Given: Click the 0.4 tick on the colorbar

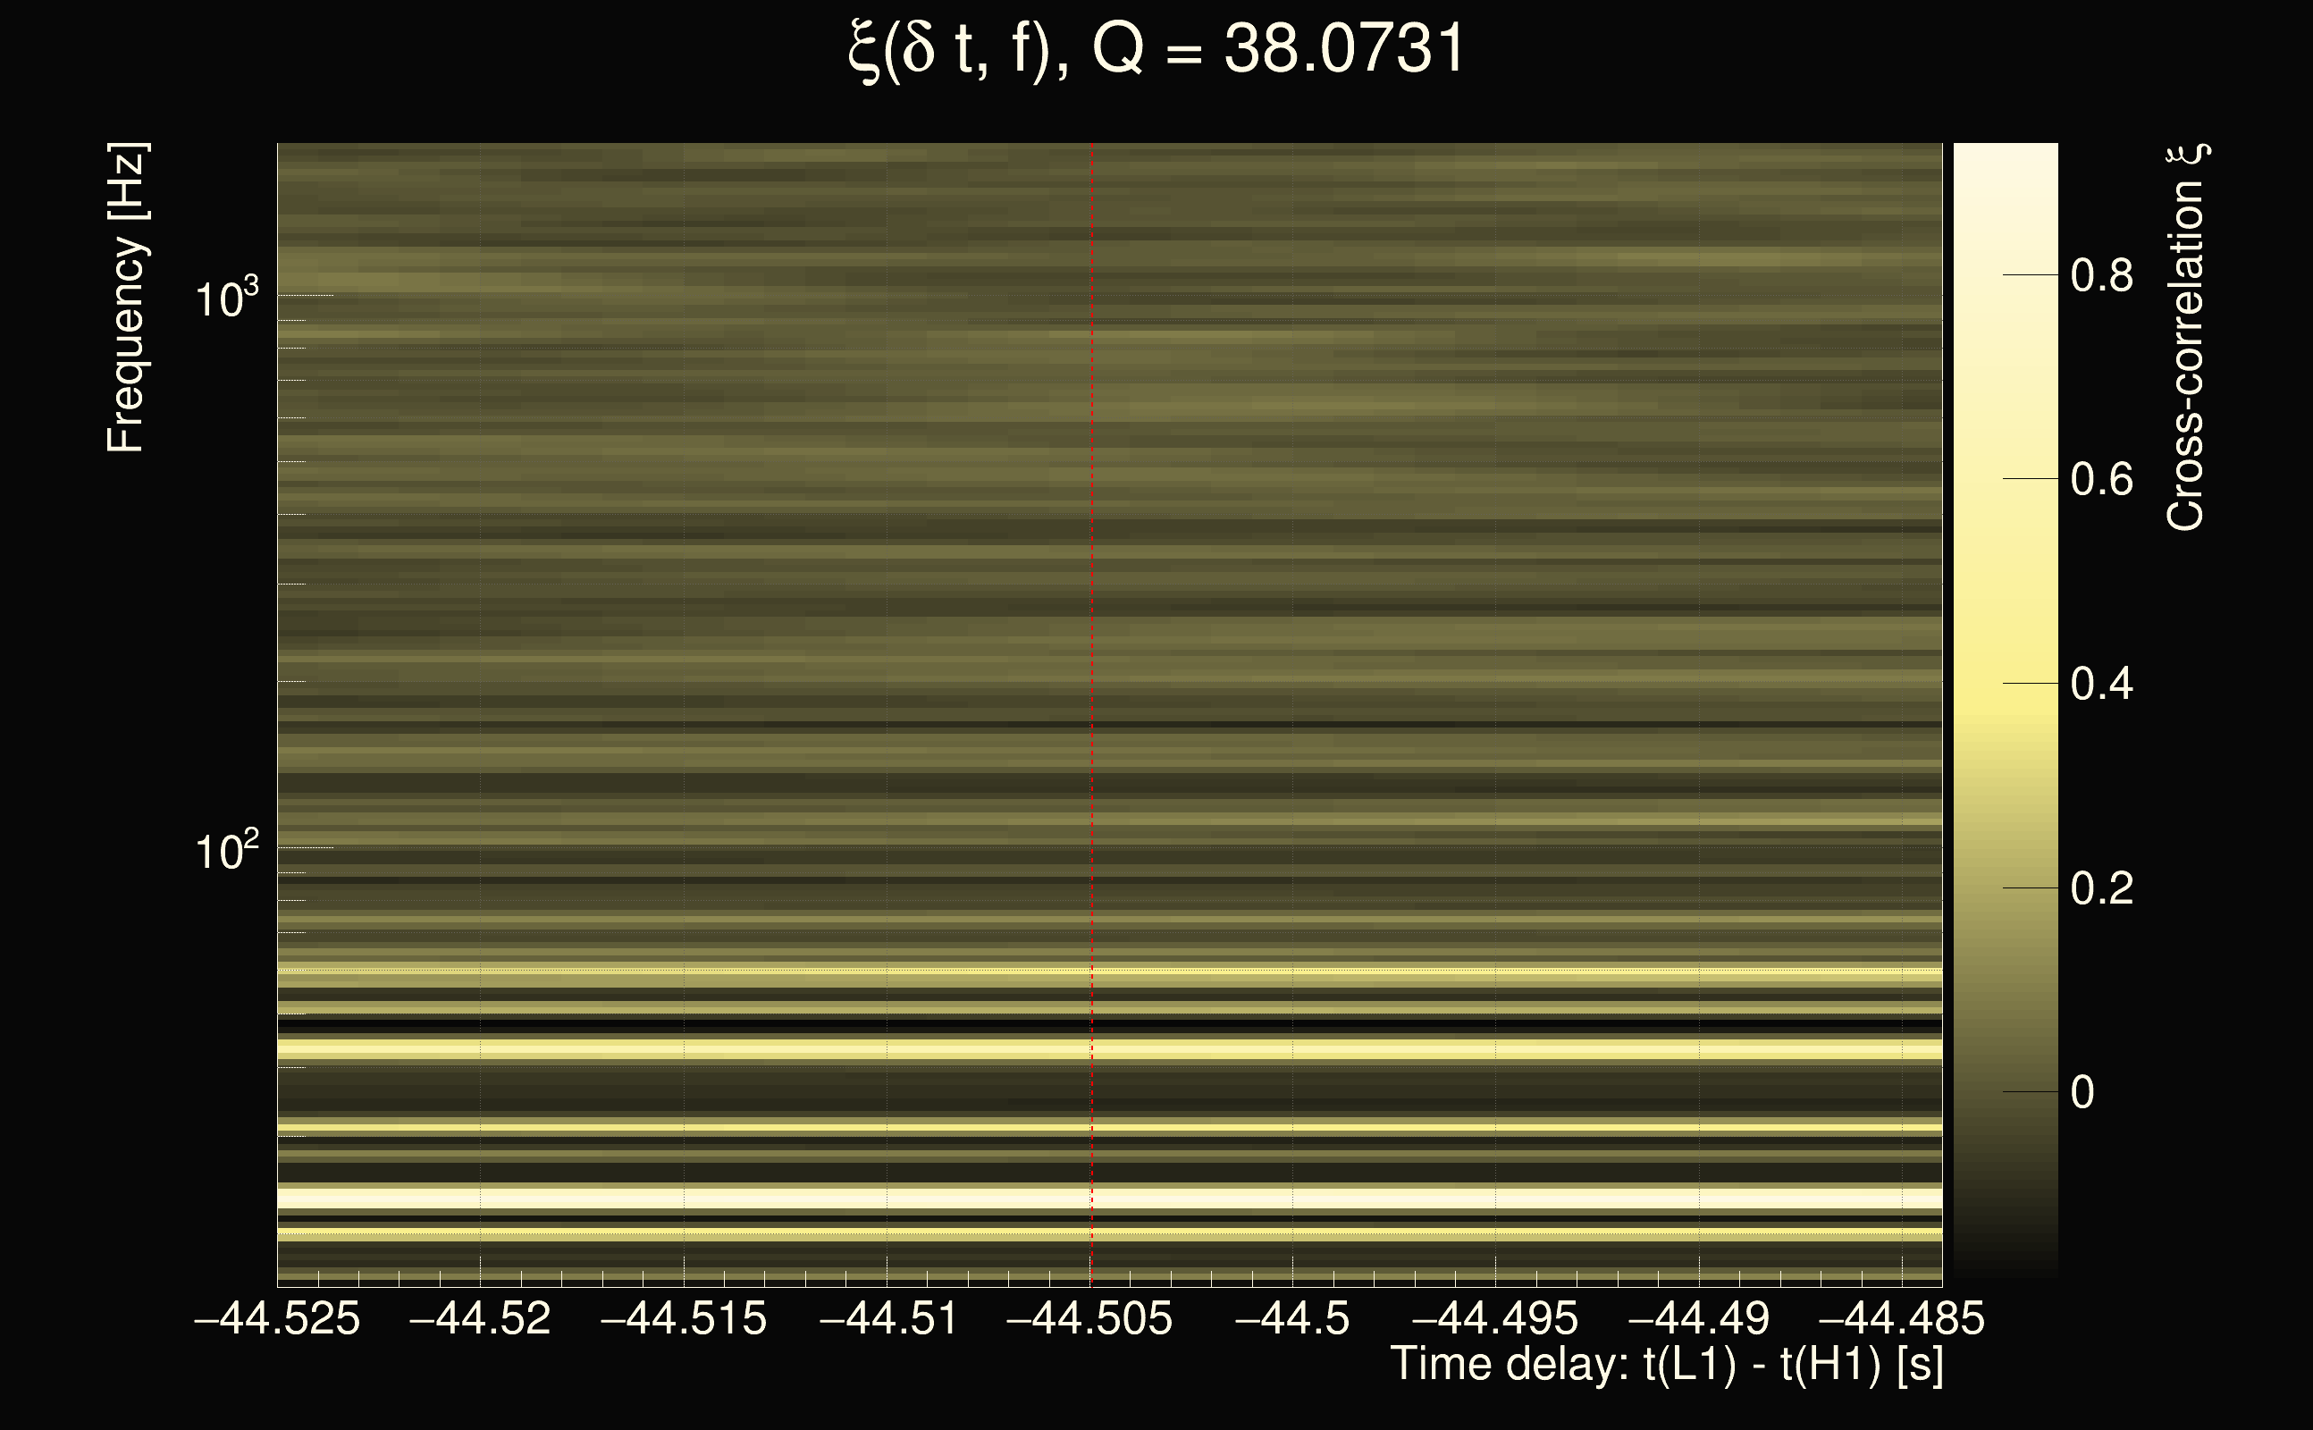Looking at the screenshot, I should [2100, 684].
